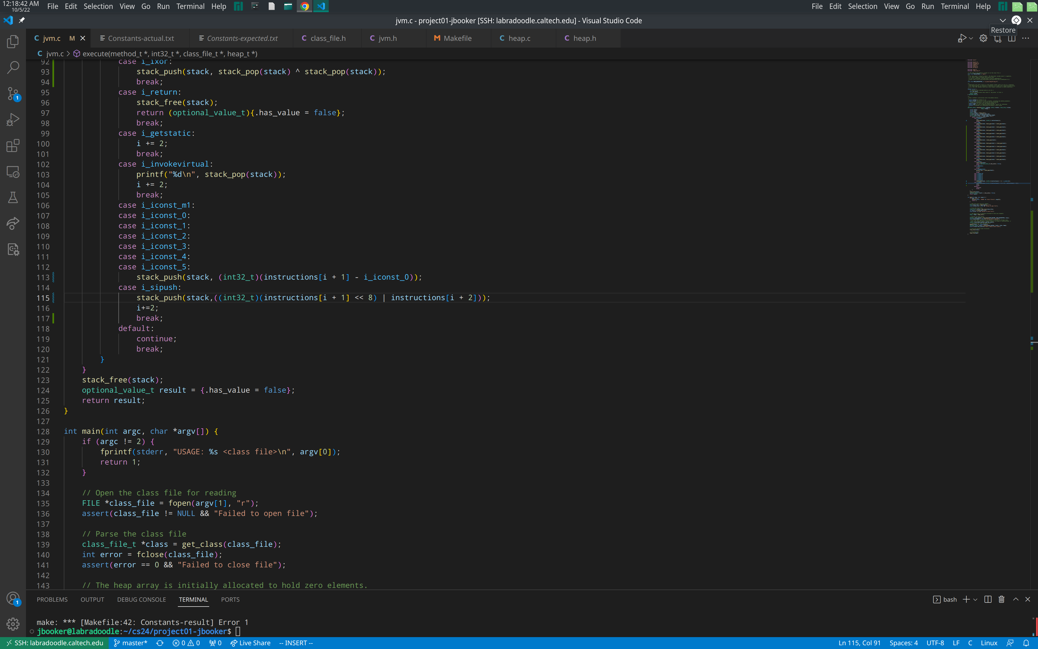Kill terminal with the trash icon
The width and height of the screenshot is (1038, 649).
coord(1001,599)
